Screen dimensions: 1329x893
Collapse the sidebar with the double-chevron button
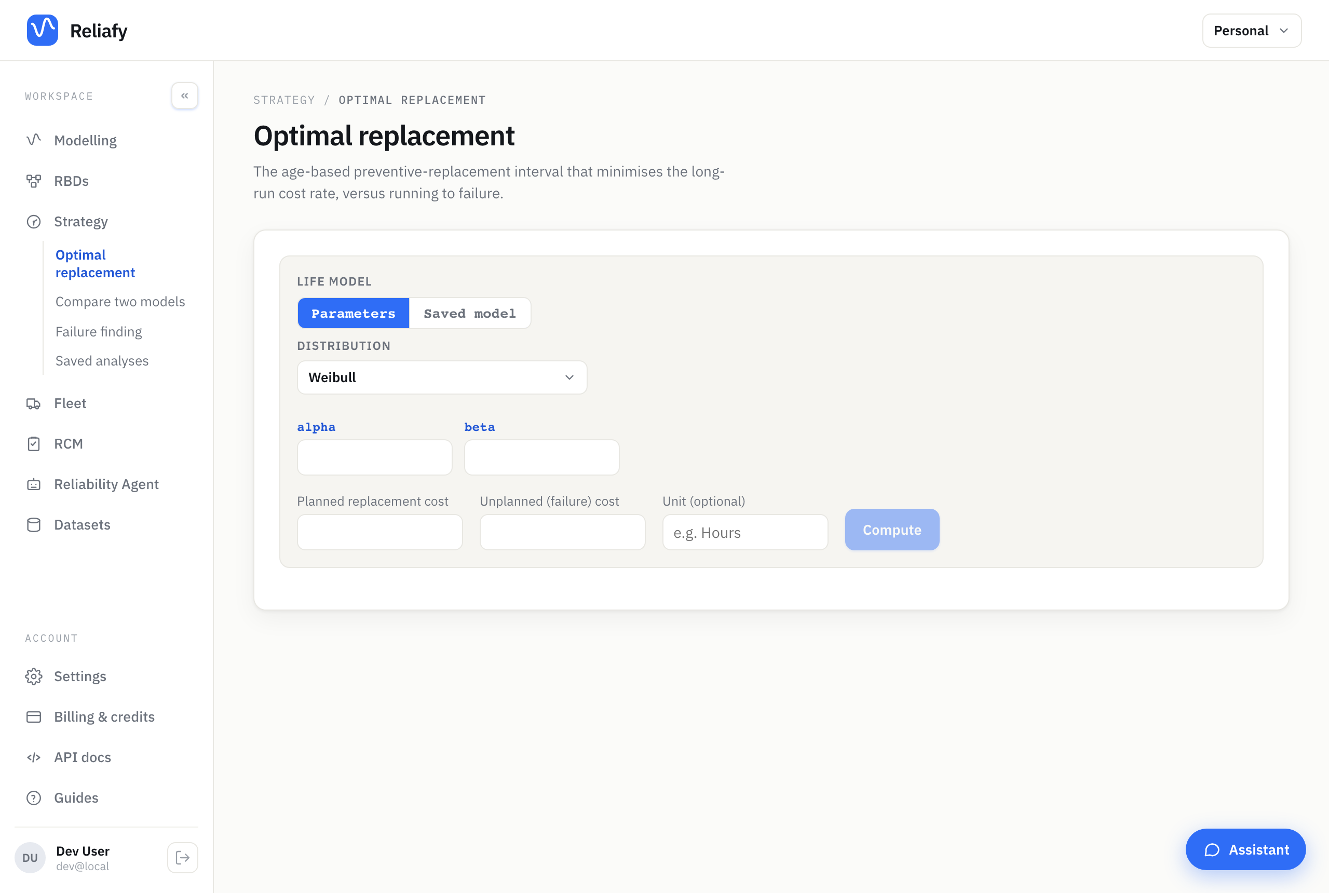pyautogui.click(x=184, y=96)
